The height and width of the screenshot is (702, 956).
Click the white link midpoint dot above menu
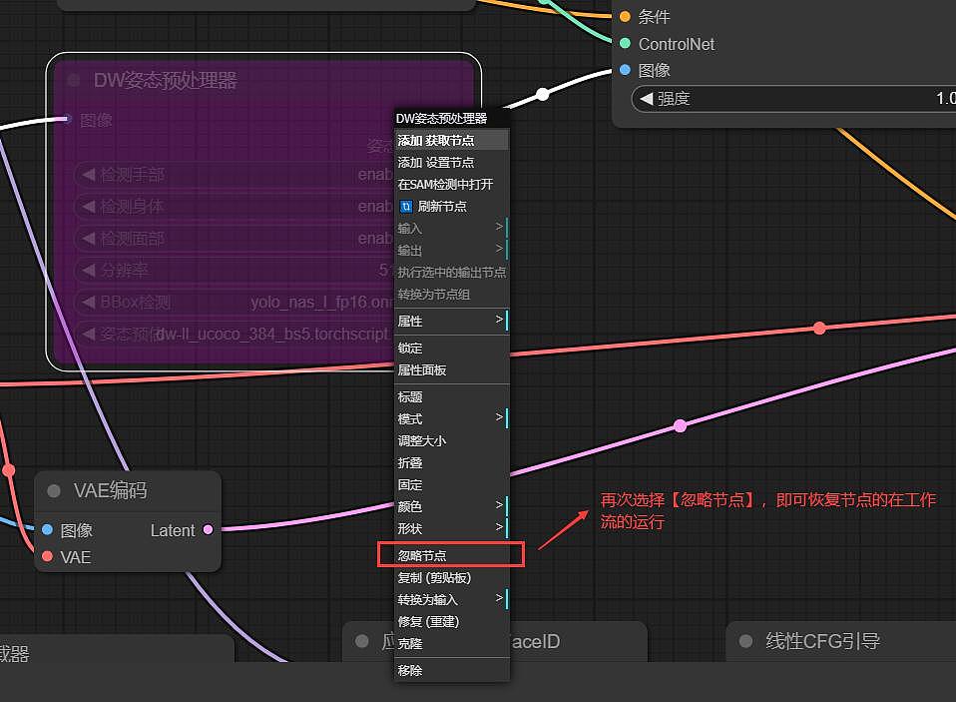click(542, 94)
